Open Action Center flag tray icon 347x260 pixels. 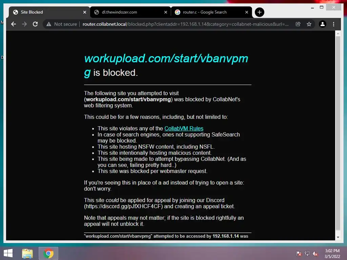[x=299, y=253]
